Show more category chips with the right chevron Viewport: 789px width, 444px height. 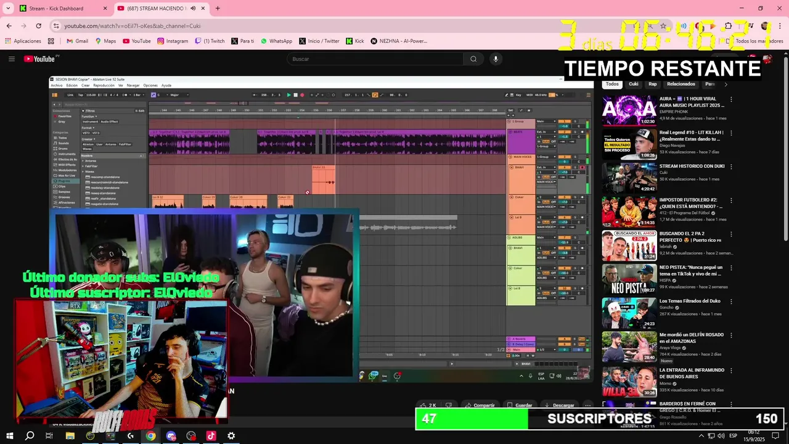726,84
